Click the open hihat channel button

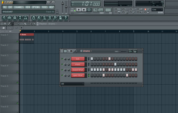point(78,75)
